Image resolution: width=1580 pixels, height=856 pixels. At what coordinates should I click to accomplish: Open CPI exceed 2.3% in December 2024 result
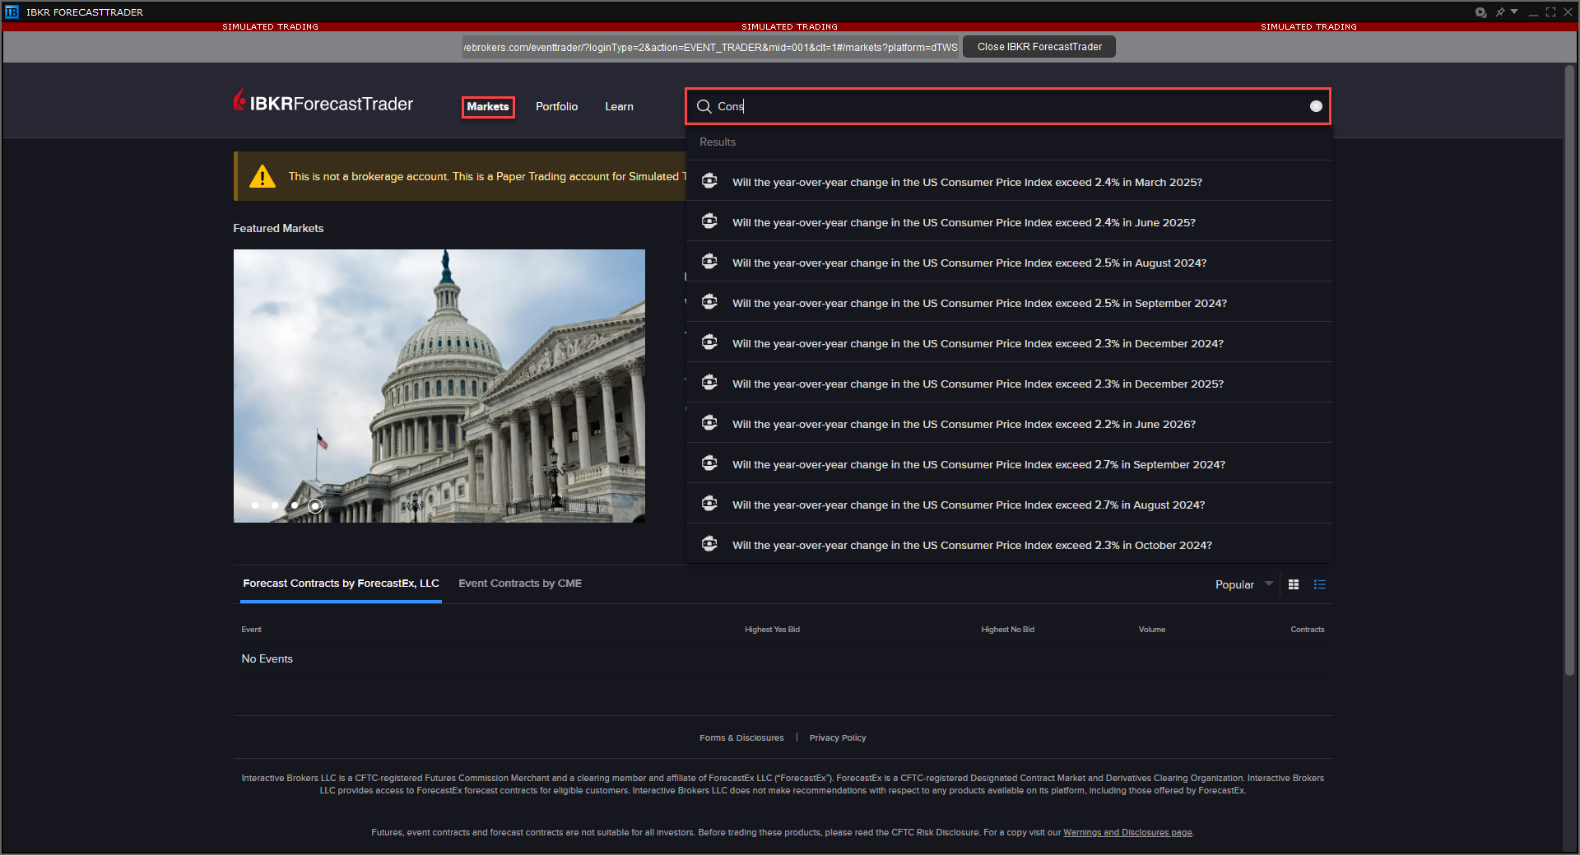click(1009, 342)
